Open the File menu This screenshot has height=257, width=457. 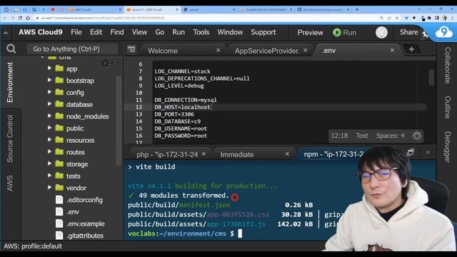coord(76,32)
